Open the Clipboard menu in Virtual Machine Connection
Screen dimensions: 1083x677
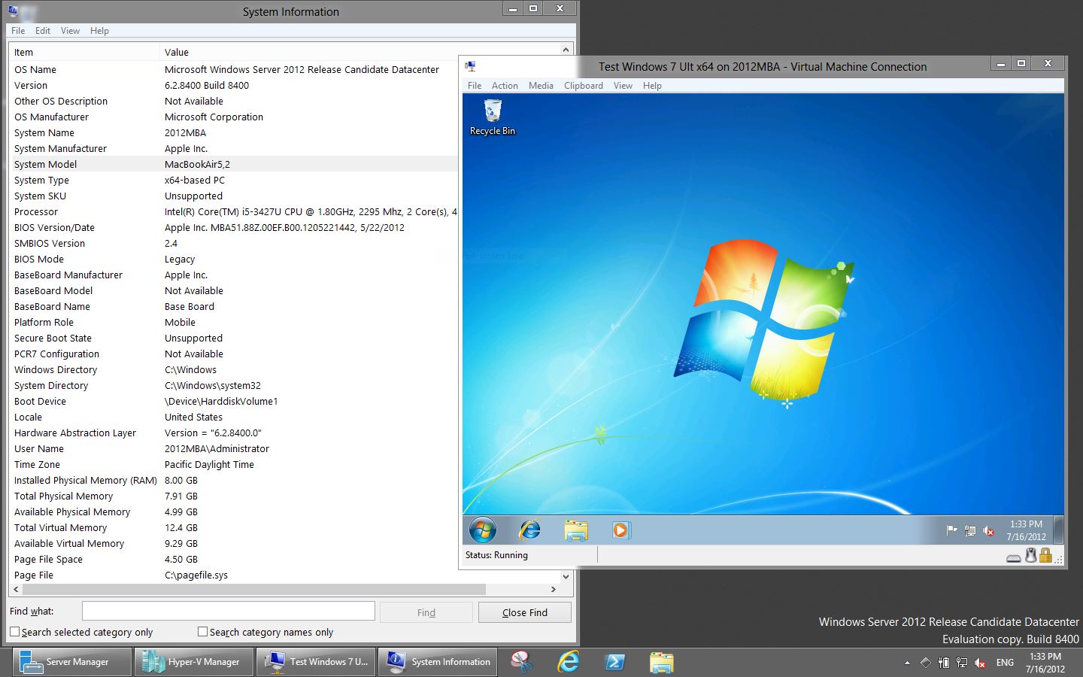[x=584, y=86]
